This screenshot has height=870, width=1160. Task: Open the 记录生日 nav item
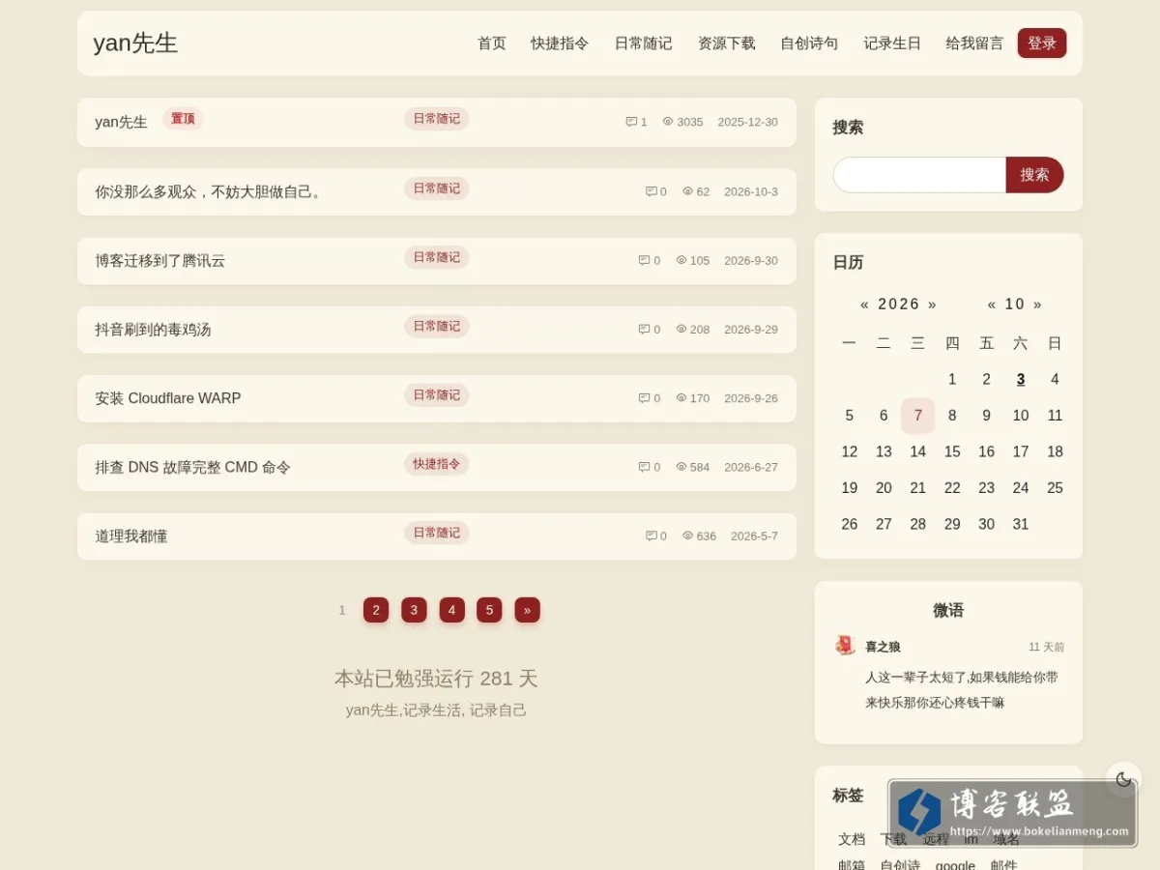click(x=892, y=43)
